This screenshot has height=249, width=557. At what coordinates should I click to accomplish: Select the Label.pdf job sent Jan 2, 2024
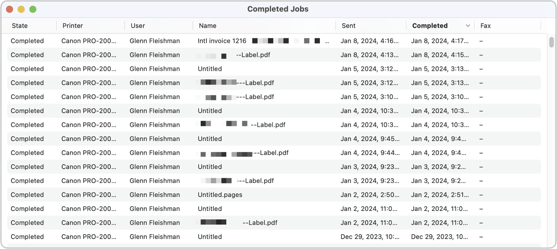tap(259, 223)
